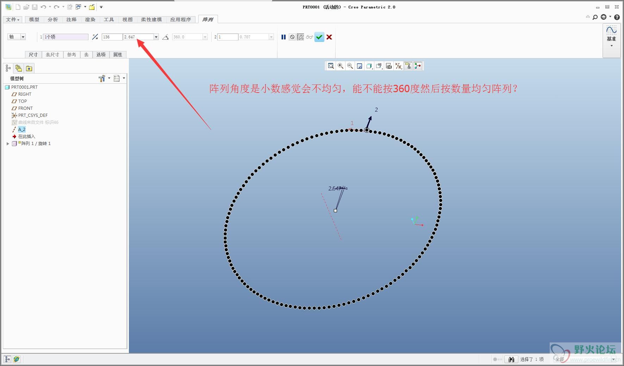Switch to the 注释 ribbon tab
This screenshot has width=624, height=366.
pyautogui.click(x=71, y=20)
